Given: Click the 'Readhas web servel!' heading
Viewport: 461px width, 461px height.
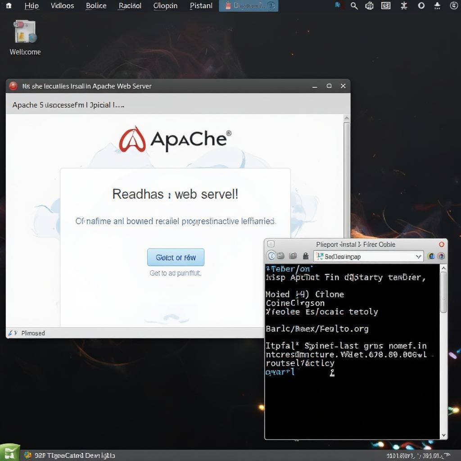Looking at the screenshot, I should (x=175, y=194).
